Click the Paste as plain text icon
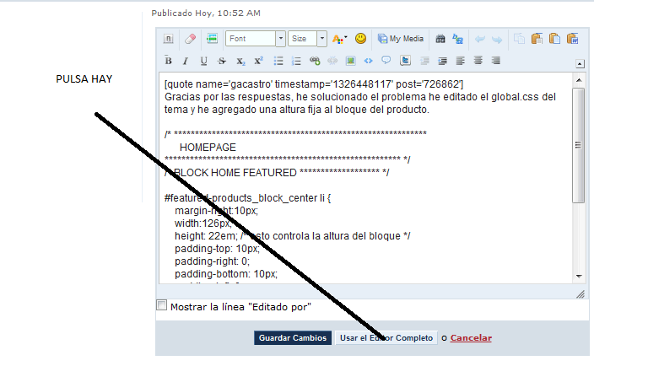Viewport: 648px width, 366px height. pyautogui.click(x=554, y=39)
